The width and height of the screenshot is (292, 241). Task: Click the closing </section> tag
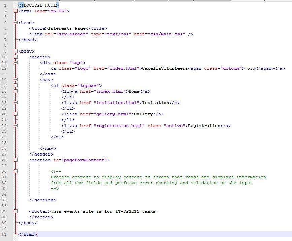pyautogui.click(x=42, y=200)
